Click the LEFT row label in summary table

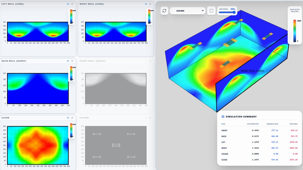pos(223,142)
